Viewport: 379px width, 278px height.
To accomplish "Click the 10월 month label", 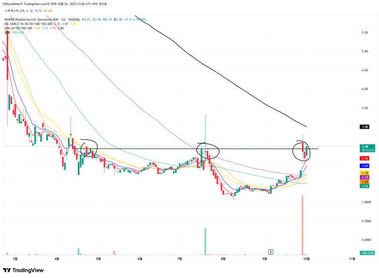I will coord(306,259).
